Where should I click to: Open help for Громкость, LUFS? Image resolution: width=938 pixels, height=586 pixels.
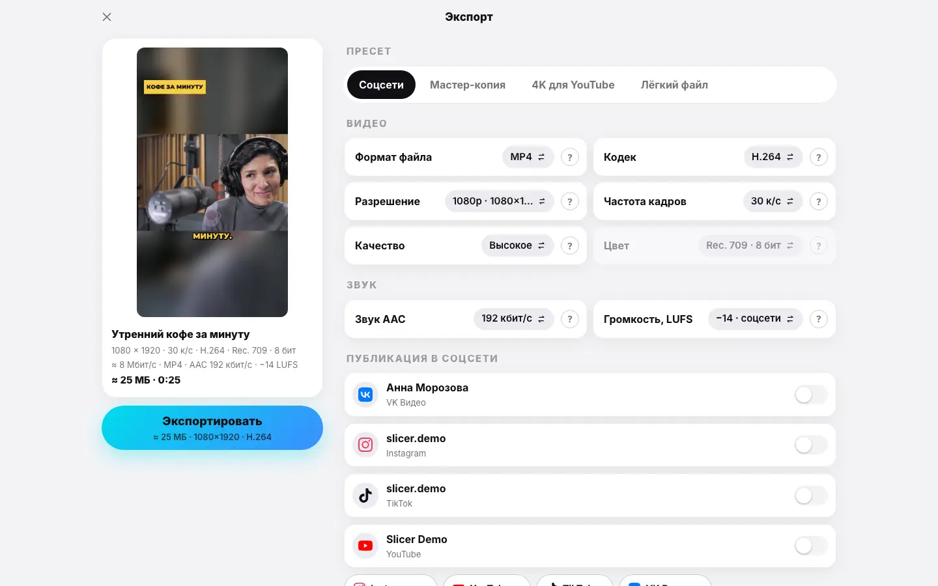pyautogui.click(x=819, y=319)
